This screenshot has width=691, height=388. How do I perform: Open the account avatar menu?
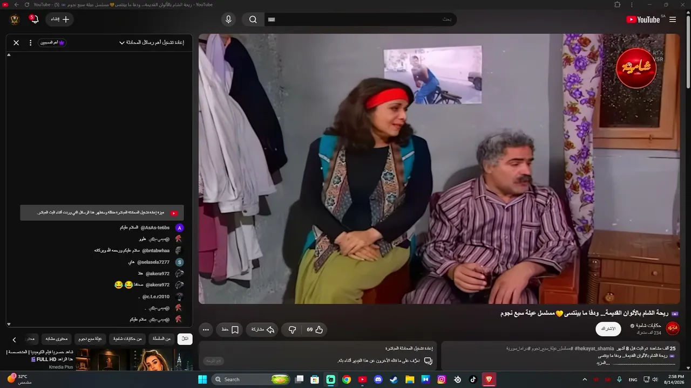click(15, 19)
